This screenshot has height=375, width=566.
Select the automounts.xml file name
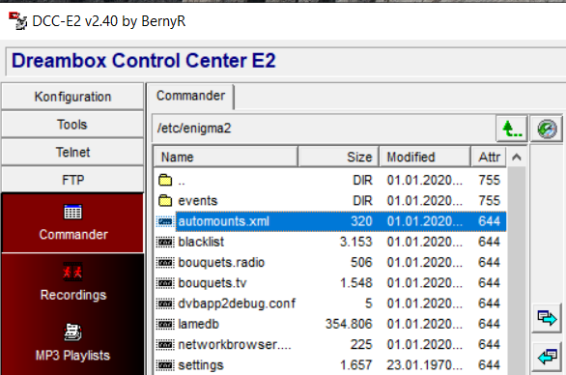(x=224, y=221)
